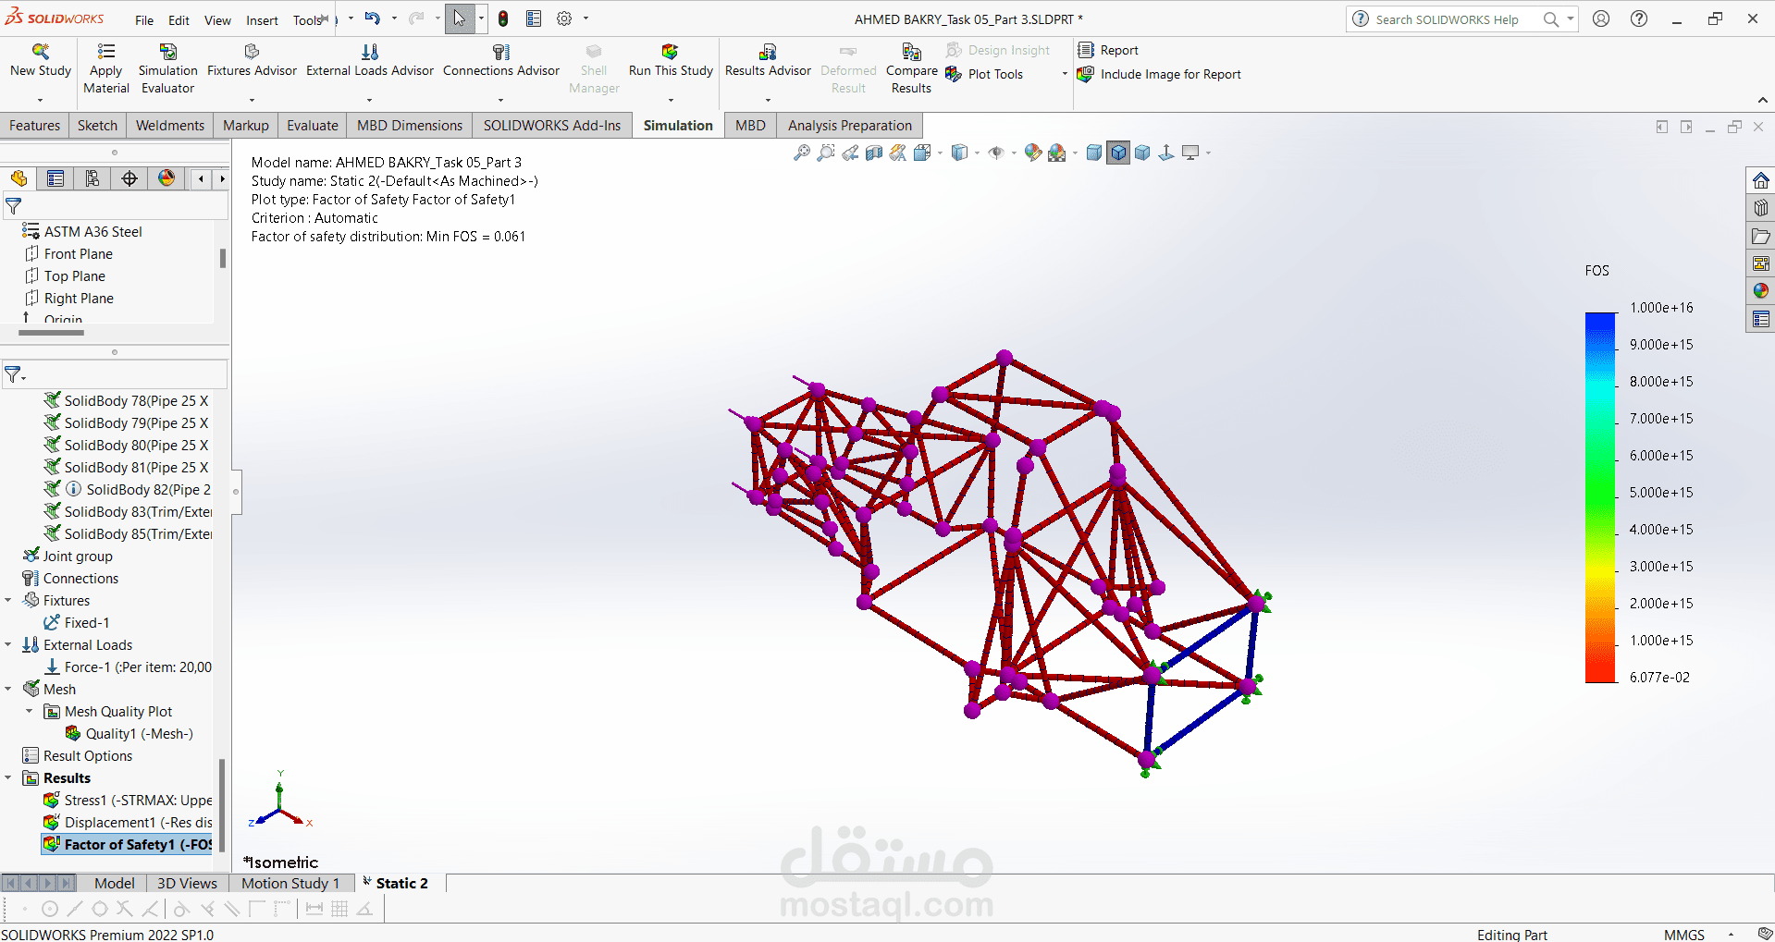This screenshot has height=942, width=1775.
Task: Select the Displacement1 result plot
Action: (x=128, y=822)
